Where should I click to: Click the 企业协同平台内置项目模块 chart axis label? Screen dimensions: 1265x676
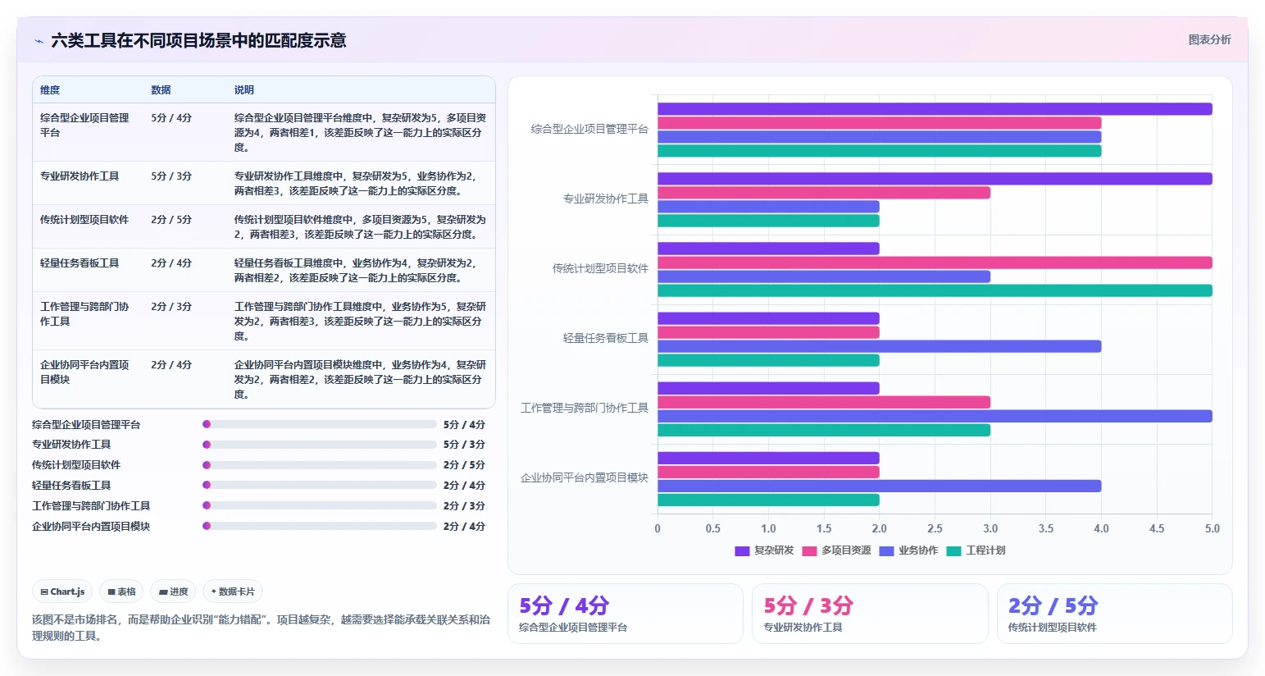[x=585, y=477]
